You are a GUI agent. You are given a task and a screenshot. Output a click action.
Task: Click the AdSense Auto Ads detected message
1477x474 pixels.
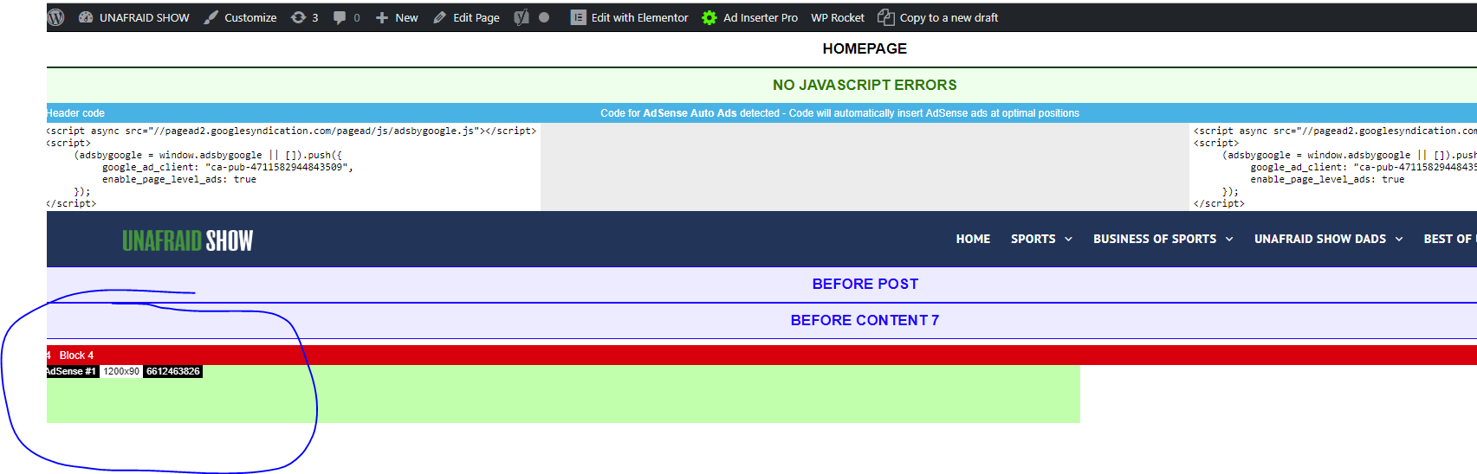click(x=839, y=113)
